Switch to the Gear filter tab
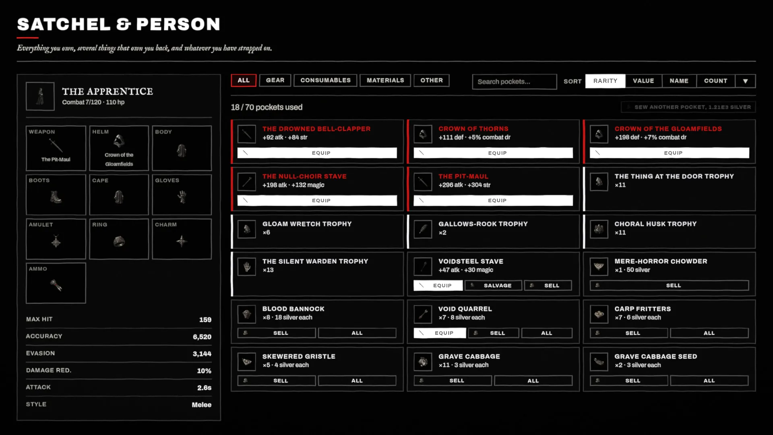This screenshot has width=773, height=435. [x=275, y=80]
